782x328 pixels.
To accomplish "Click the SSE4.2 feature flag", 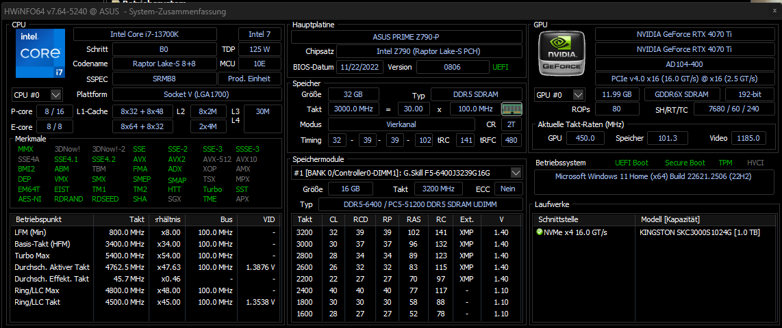I will pyautogui.click(x=103, y=159).
